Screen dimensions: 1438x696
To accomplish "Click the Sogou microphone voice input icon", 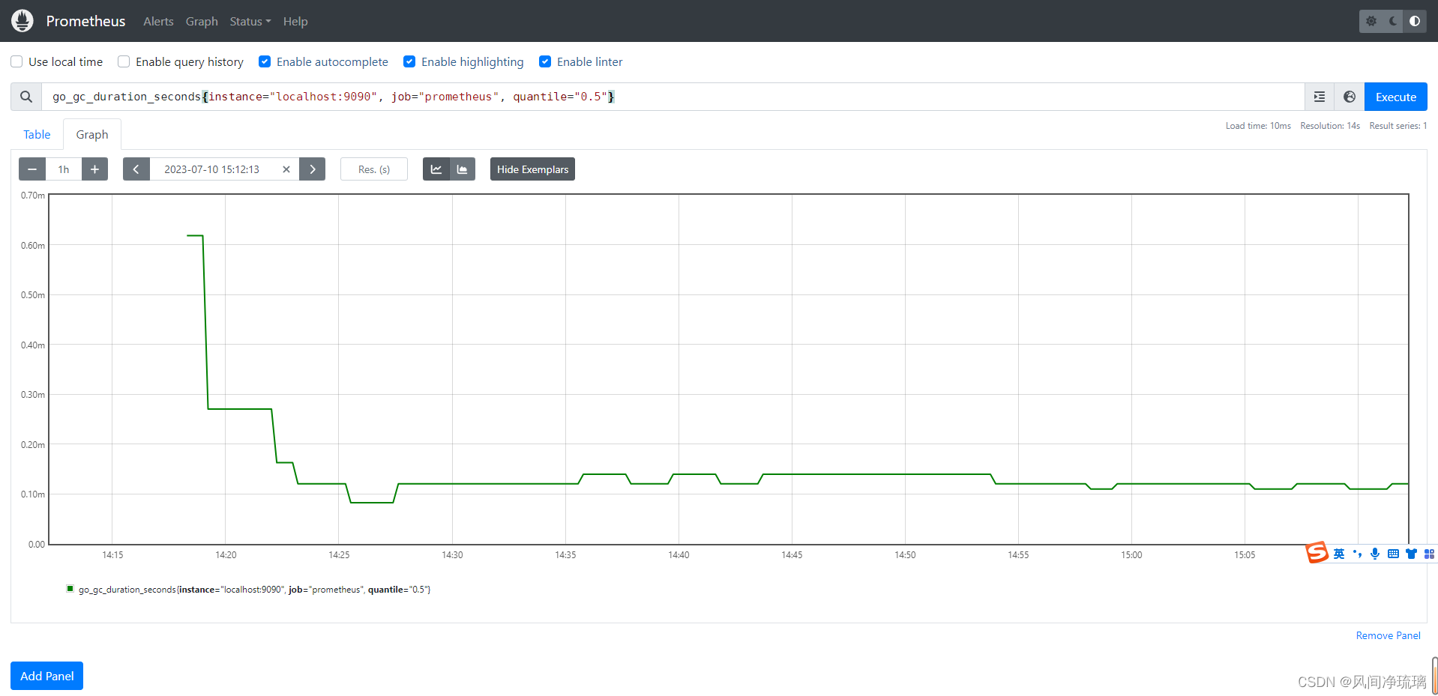I will [x=1375, y=554].
